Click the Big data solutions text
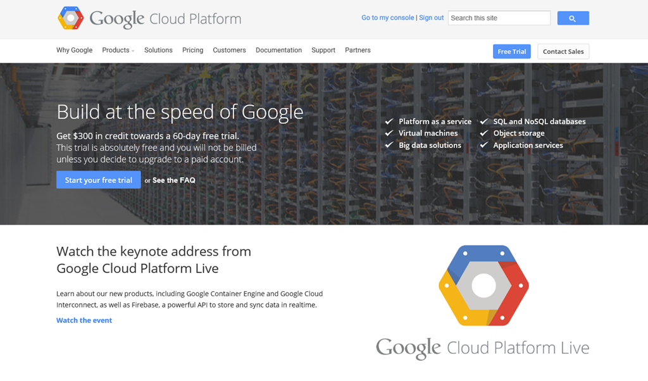 pos(430,145)
